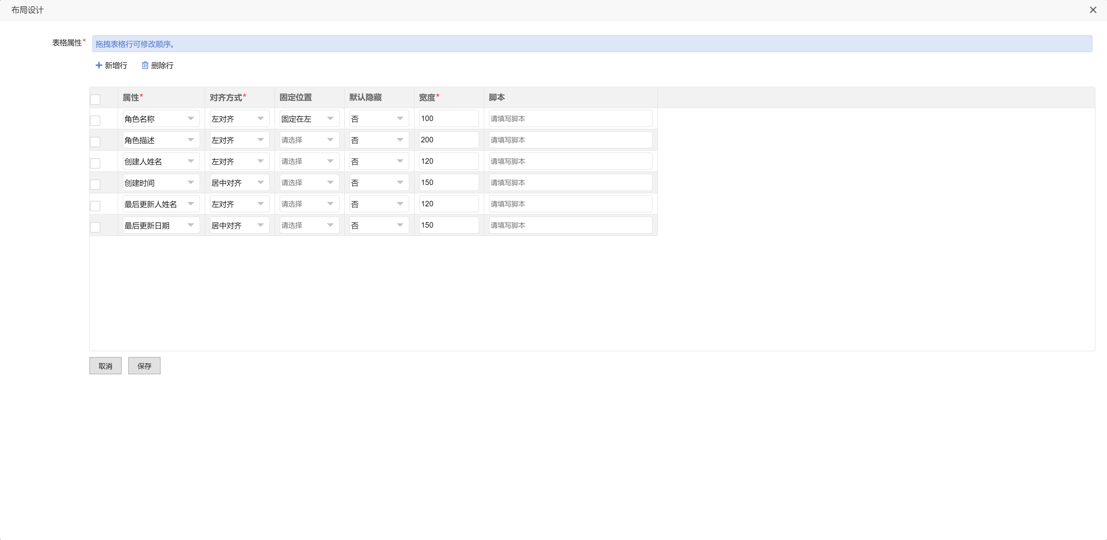Open fixed position dropdown in 创建人姓名 row
The width and height of the screenshot is (1107, 540).
(309, 161)
